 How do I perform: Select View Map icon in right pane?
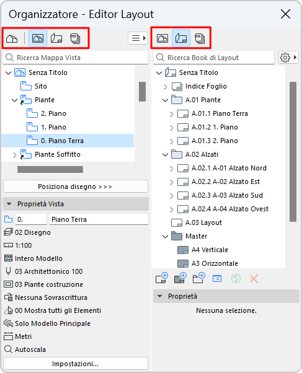pyautogui.click(x=162, y=38)
